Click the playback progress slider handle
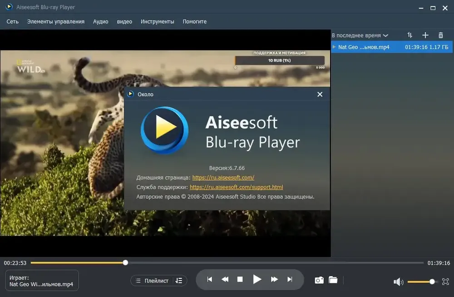This screenshot has width=454, height=297. [x=125, y=262]
